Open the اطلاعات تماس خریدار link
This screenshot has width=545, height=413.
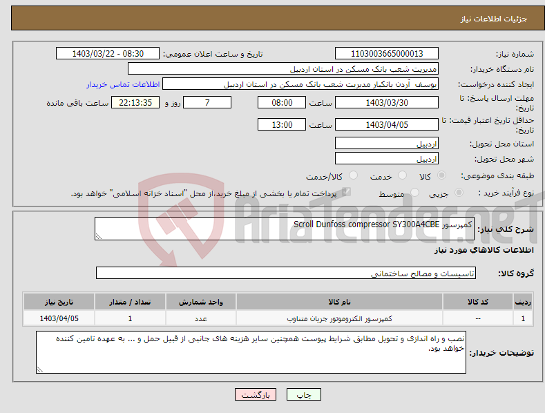pos(123,84)
